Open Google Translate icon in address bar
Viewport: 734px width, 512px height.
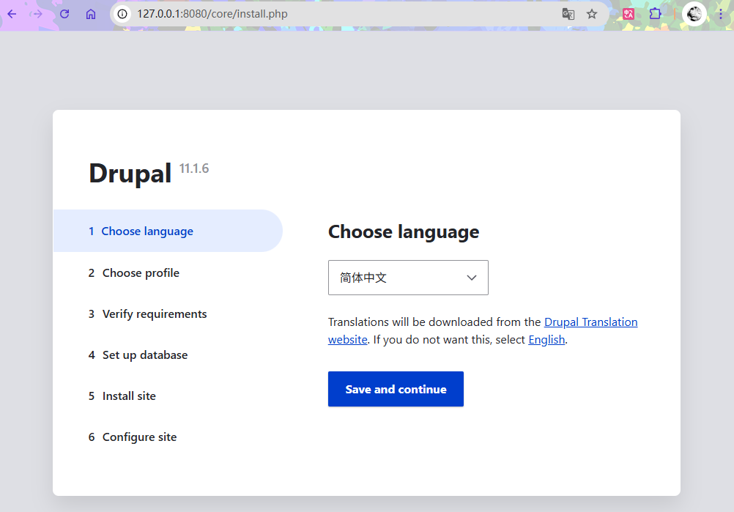click(568, 14)
